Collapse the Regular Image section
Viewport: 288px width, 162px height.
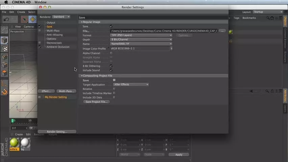click(82, 22)
